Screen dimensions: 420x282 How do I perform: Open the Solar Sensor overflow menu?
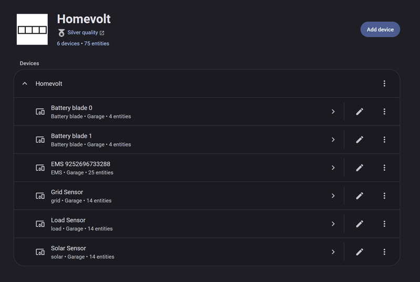[384, 252]
